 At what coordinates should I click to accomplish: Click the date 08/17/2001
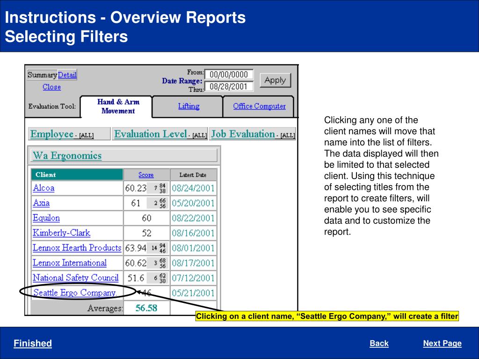[193, 263]
